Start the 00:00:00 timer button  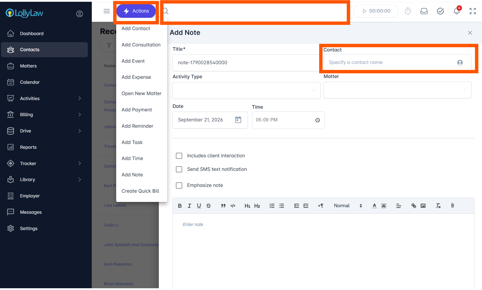376,11
